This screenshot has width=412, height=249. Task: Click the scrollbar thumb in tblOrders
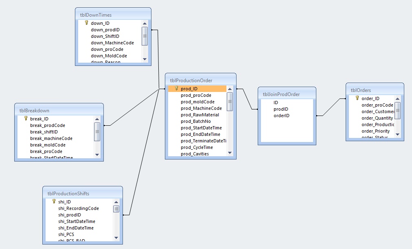398,111
